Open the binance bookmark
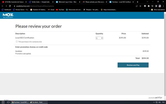Screen dimensions: 166x104 [108, 10]
